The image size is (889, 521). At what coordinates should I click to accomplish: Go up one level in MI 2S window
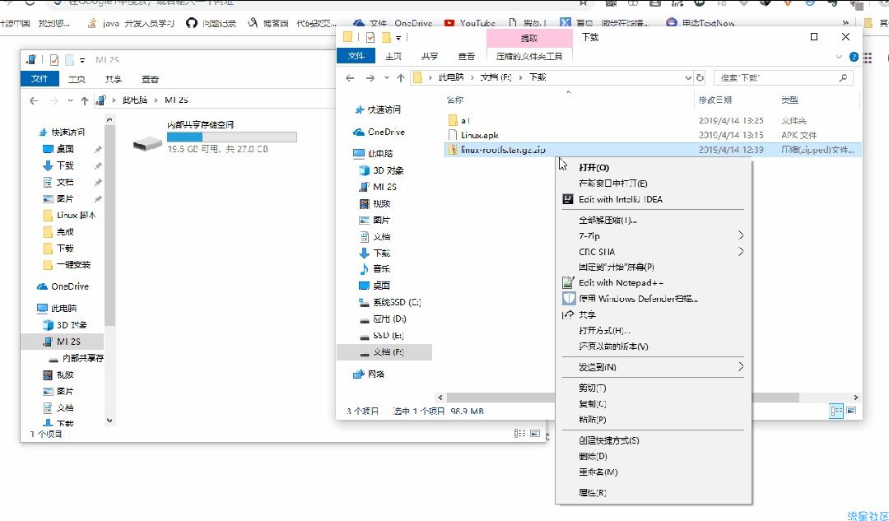tap(85, 100)
